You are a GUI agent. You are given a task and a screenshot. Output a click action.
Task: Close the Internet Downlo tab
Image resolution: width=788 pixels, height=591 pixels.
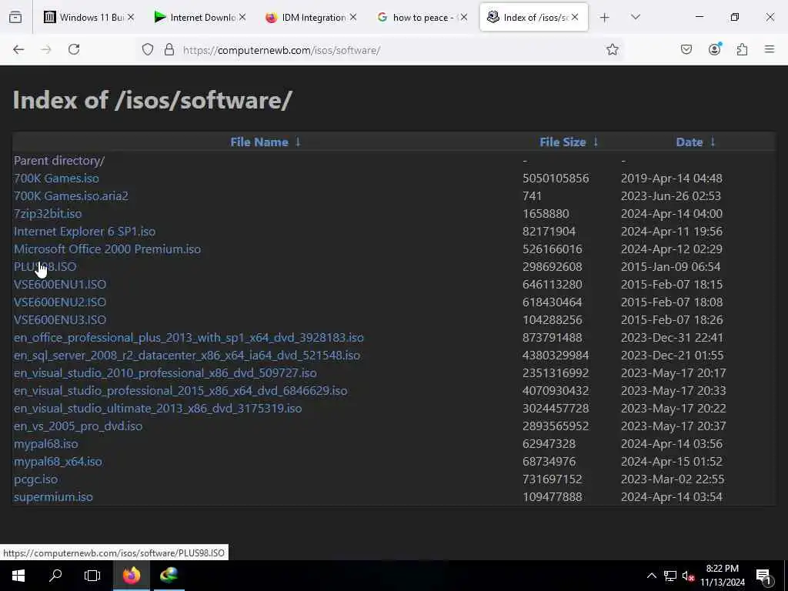(x=242, y=17)
